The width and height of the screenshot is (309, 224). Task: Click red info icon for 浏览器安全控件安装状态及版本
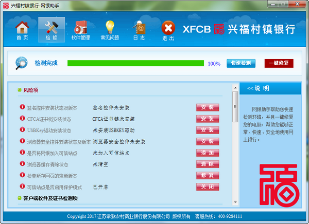click(x=22, y=141)
